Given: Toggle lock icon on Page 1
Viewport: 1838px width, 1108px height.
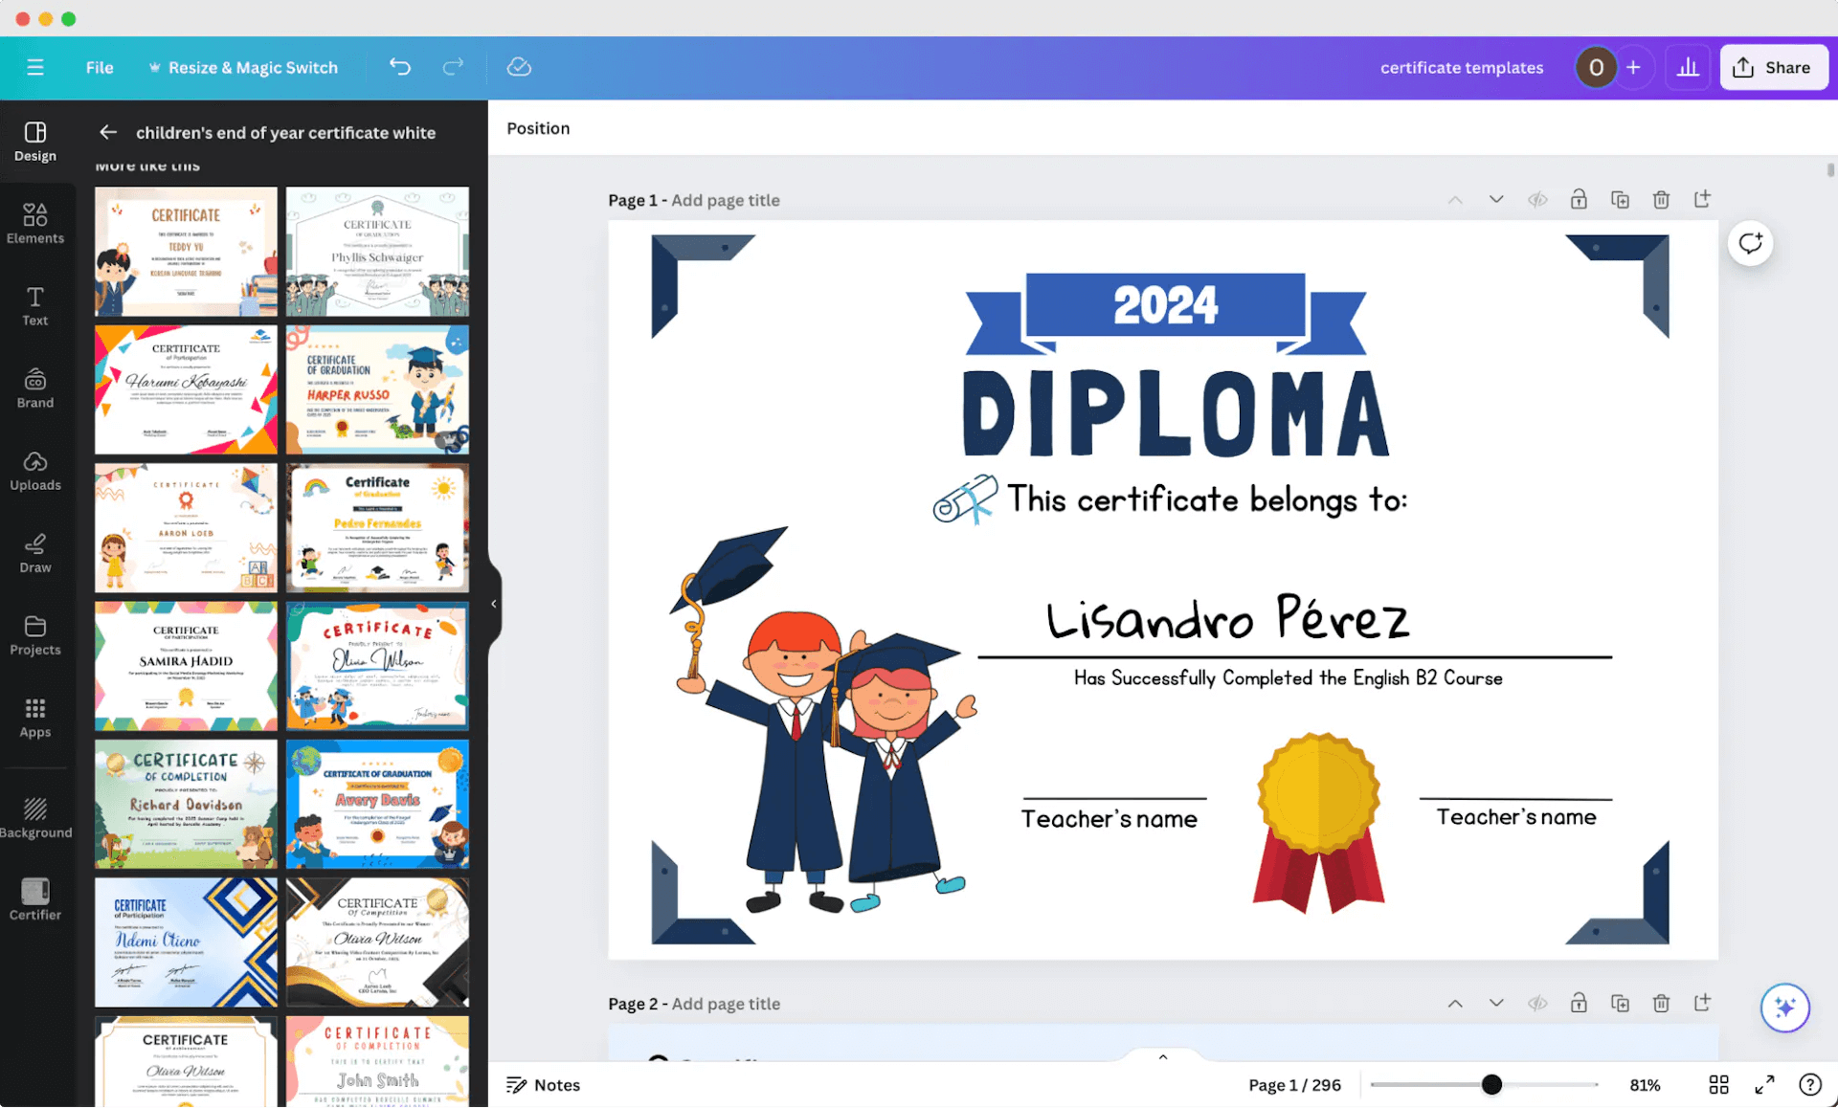Looking at the screenshot, I should pos(1578,200).
